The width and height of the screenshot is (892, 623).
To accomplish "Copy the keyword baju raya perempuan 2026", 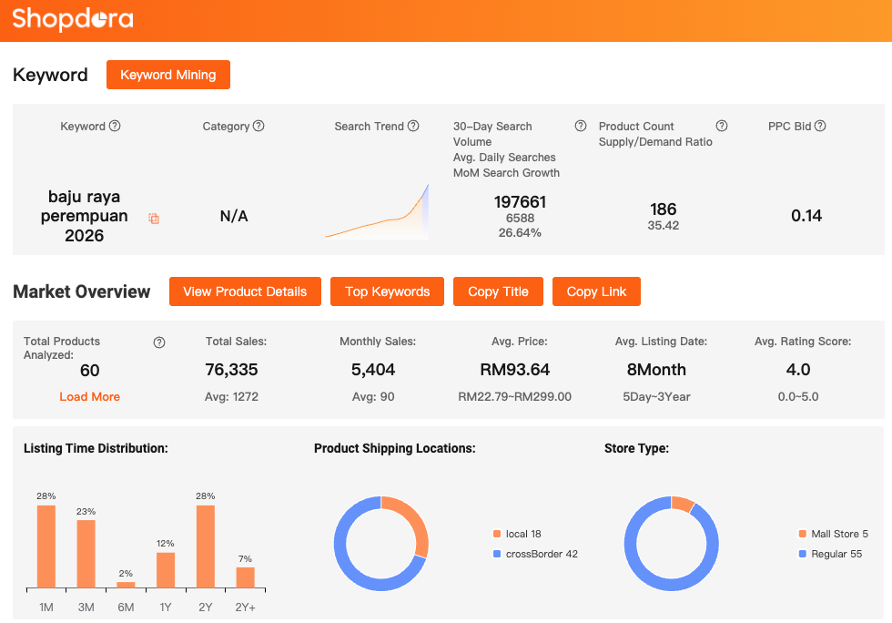I will pos(154,219).
